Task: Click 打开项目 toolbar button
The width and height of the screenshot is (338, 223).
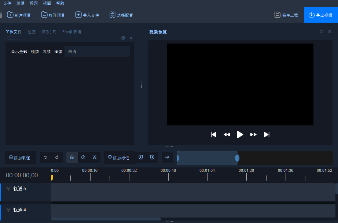Action: 53,15
